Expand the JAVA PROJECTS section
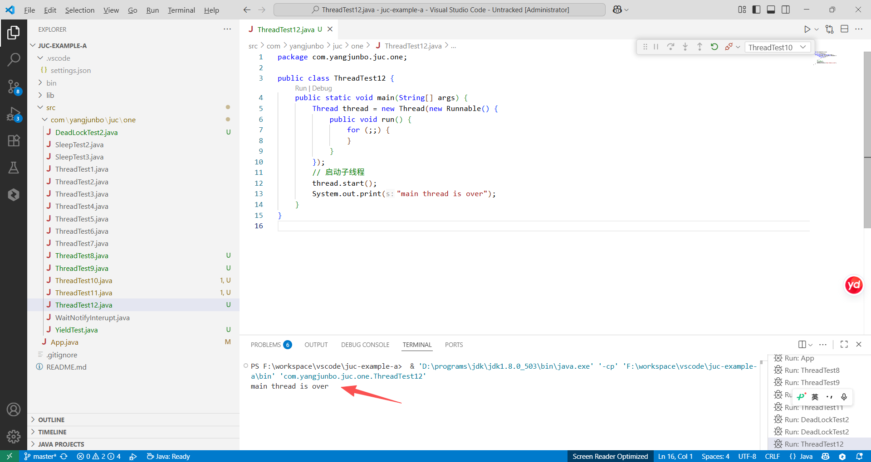Screen dimensions: 871x462 tap(133, 444)
